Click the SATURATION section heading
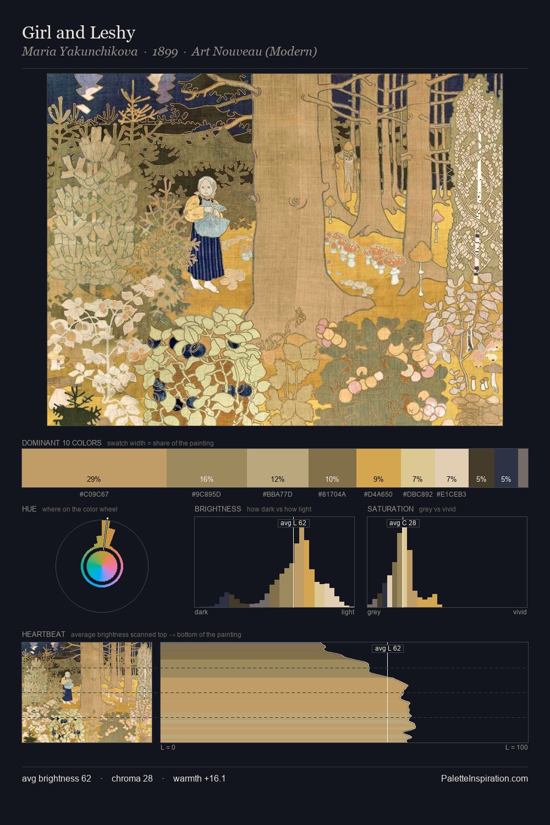The width and height of the screenshot is (550, 825). click(391, 509)
